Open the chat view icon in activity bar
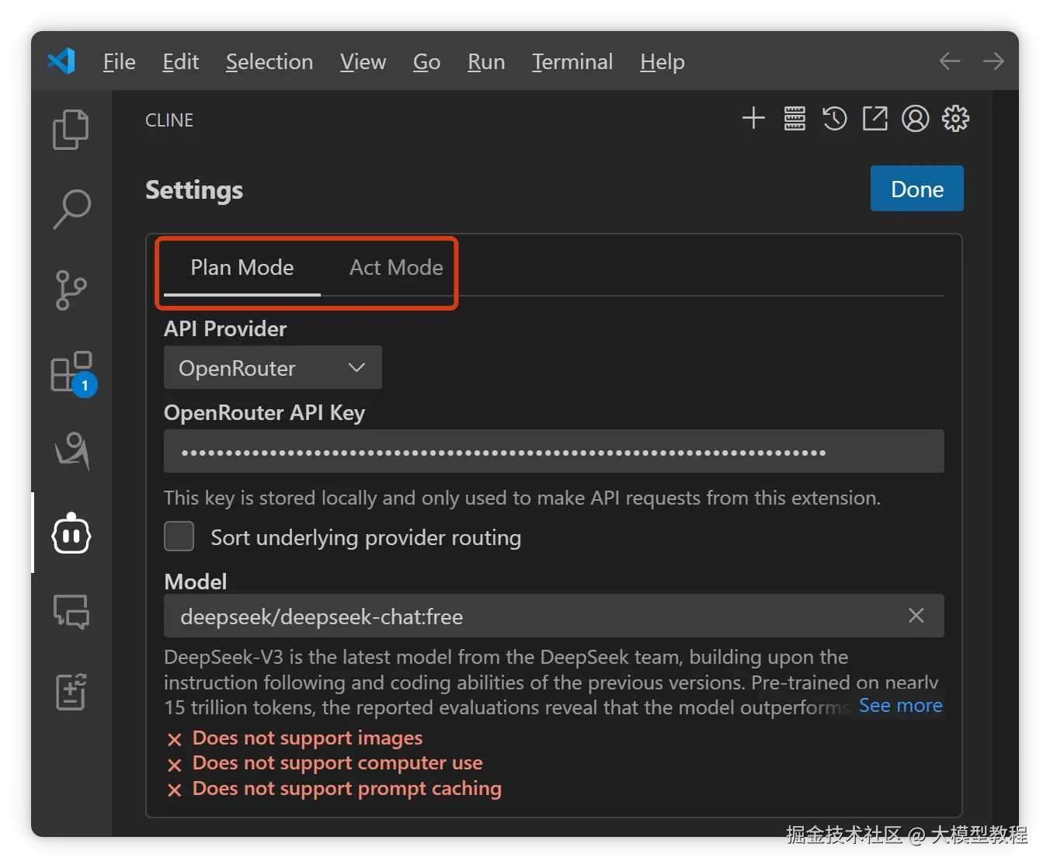 [x=71, y=612]
